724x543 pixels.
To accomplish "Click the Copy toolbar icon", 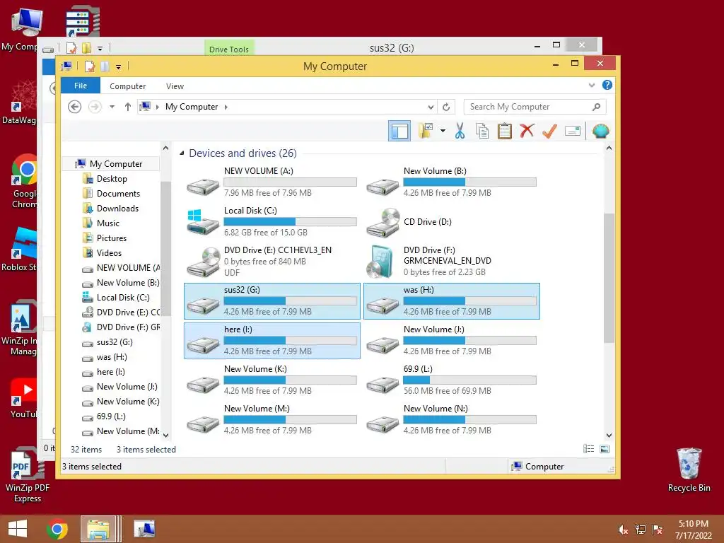I will pos(482,131).
